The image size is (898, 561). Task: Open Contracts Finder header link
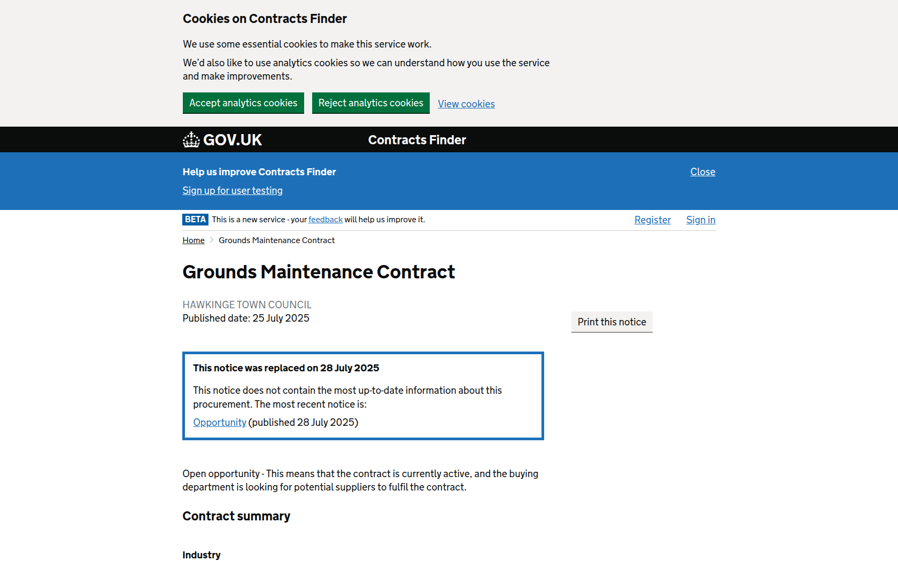pos(417,140)
